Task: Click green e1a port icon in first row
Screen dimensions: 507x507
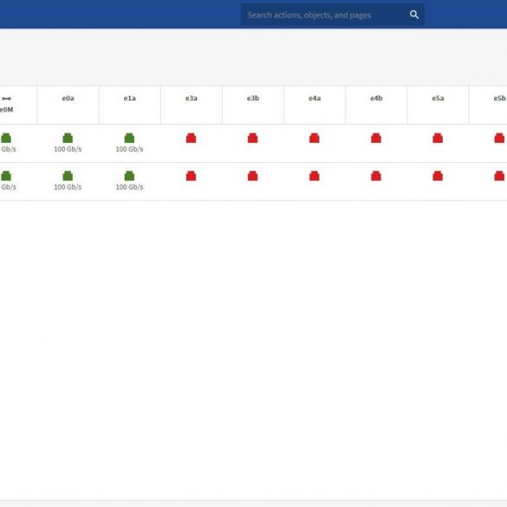Action: (x=129, y=138)
